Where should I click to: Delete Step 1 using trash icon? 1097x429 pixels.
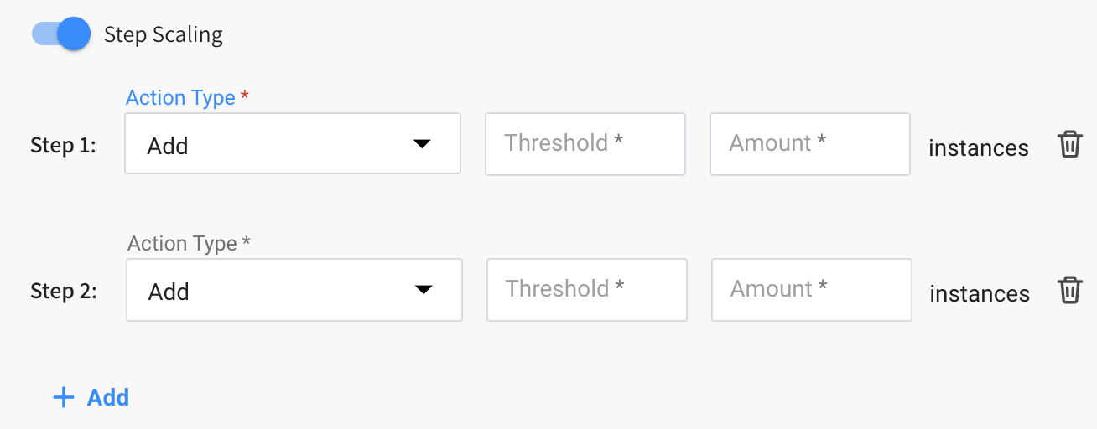pos(1069,145)
